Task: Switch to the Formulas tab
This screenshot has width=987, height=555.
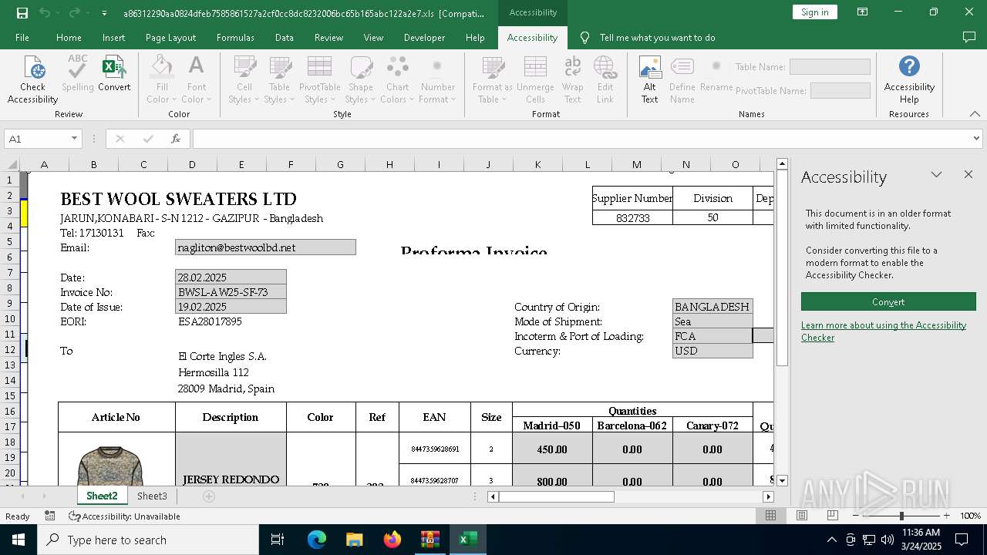Action: (235, 38)
